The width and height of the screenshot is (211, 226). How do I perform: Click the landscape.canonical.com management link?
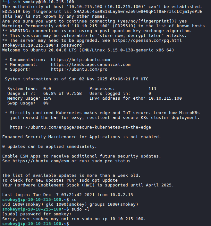tap(90, 65)
